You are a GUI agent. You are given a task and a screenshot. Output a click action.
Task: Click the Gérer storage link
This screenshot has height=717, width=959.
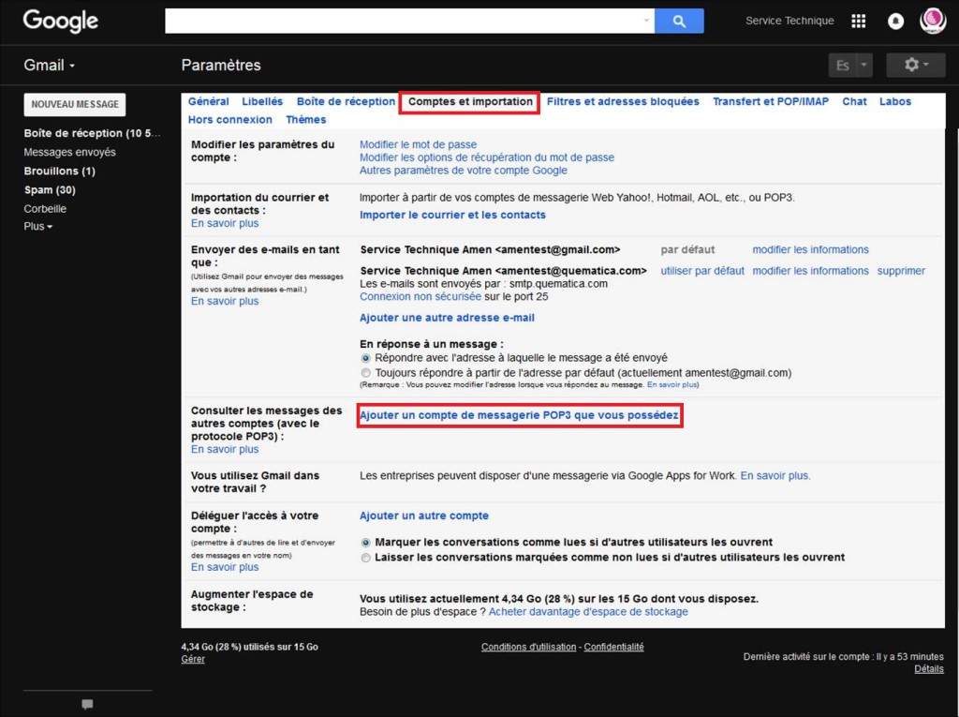(193, 660)
